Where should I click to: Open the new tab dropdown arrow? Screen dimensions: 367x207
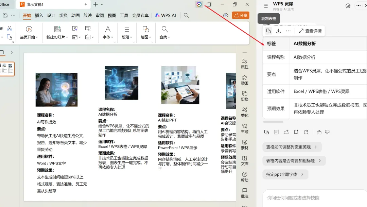[102, 4]
